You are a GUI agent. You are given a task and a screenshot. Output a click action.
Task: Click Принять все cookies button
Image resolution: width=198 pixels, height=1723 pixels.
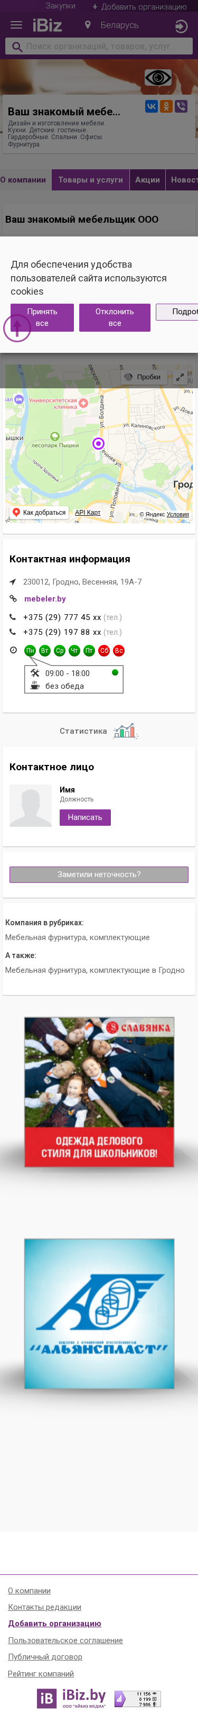(42, 318)
